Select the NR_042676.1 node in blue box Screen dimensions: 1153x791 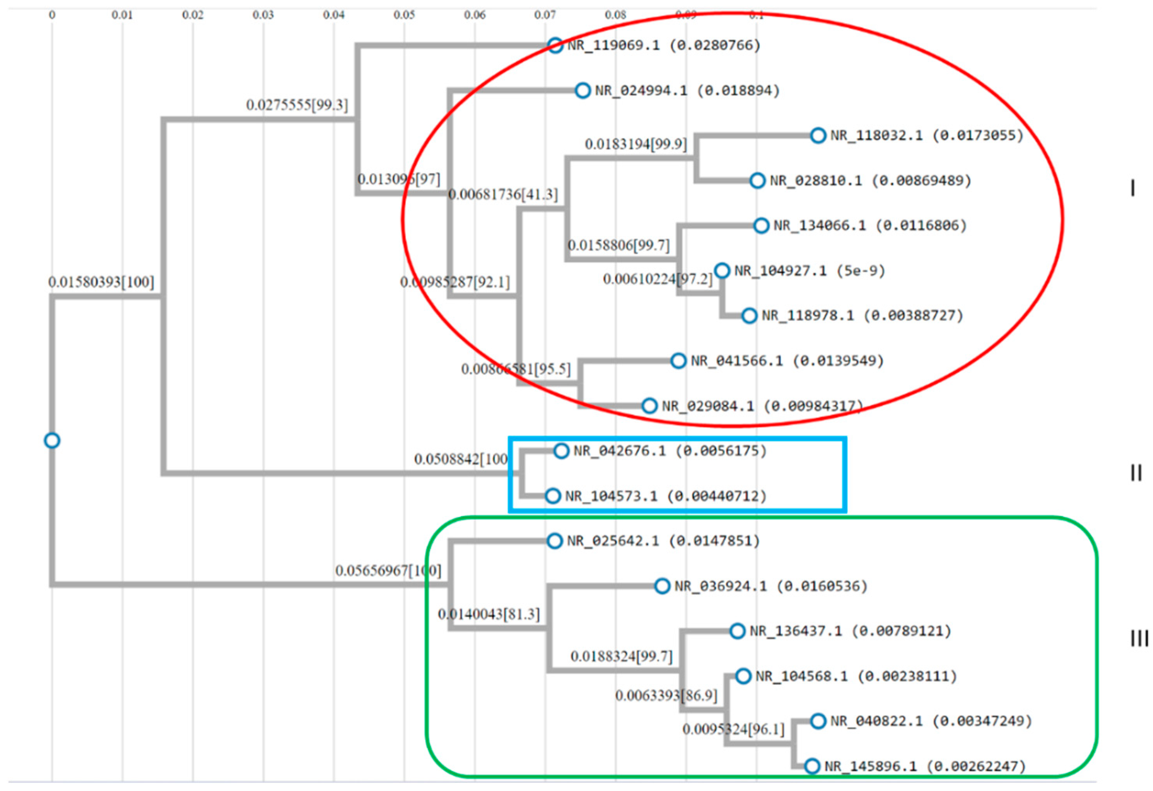(x=561, y=451)
